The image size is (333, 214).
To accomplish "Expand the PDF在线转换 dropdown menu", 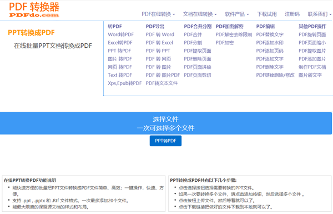I will pyautogui.click(x=158, y=14).
